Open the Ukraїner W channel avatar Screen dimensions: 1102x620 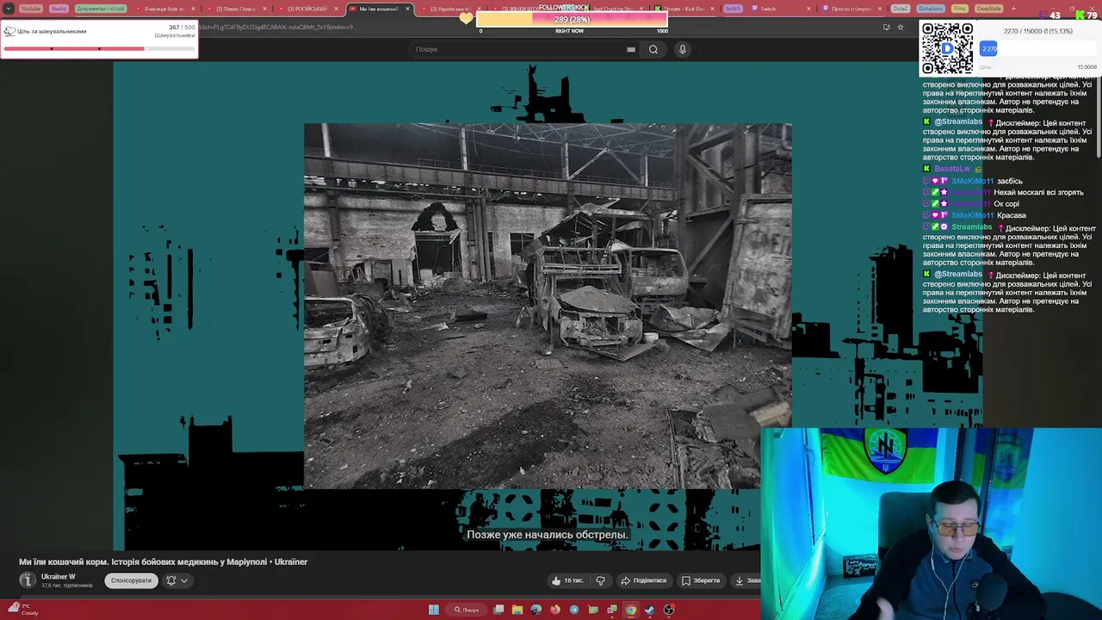[x=28, y=580]
